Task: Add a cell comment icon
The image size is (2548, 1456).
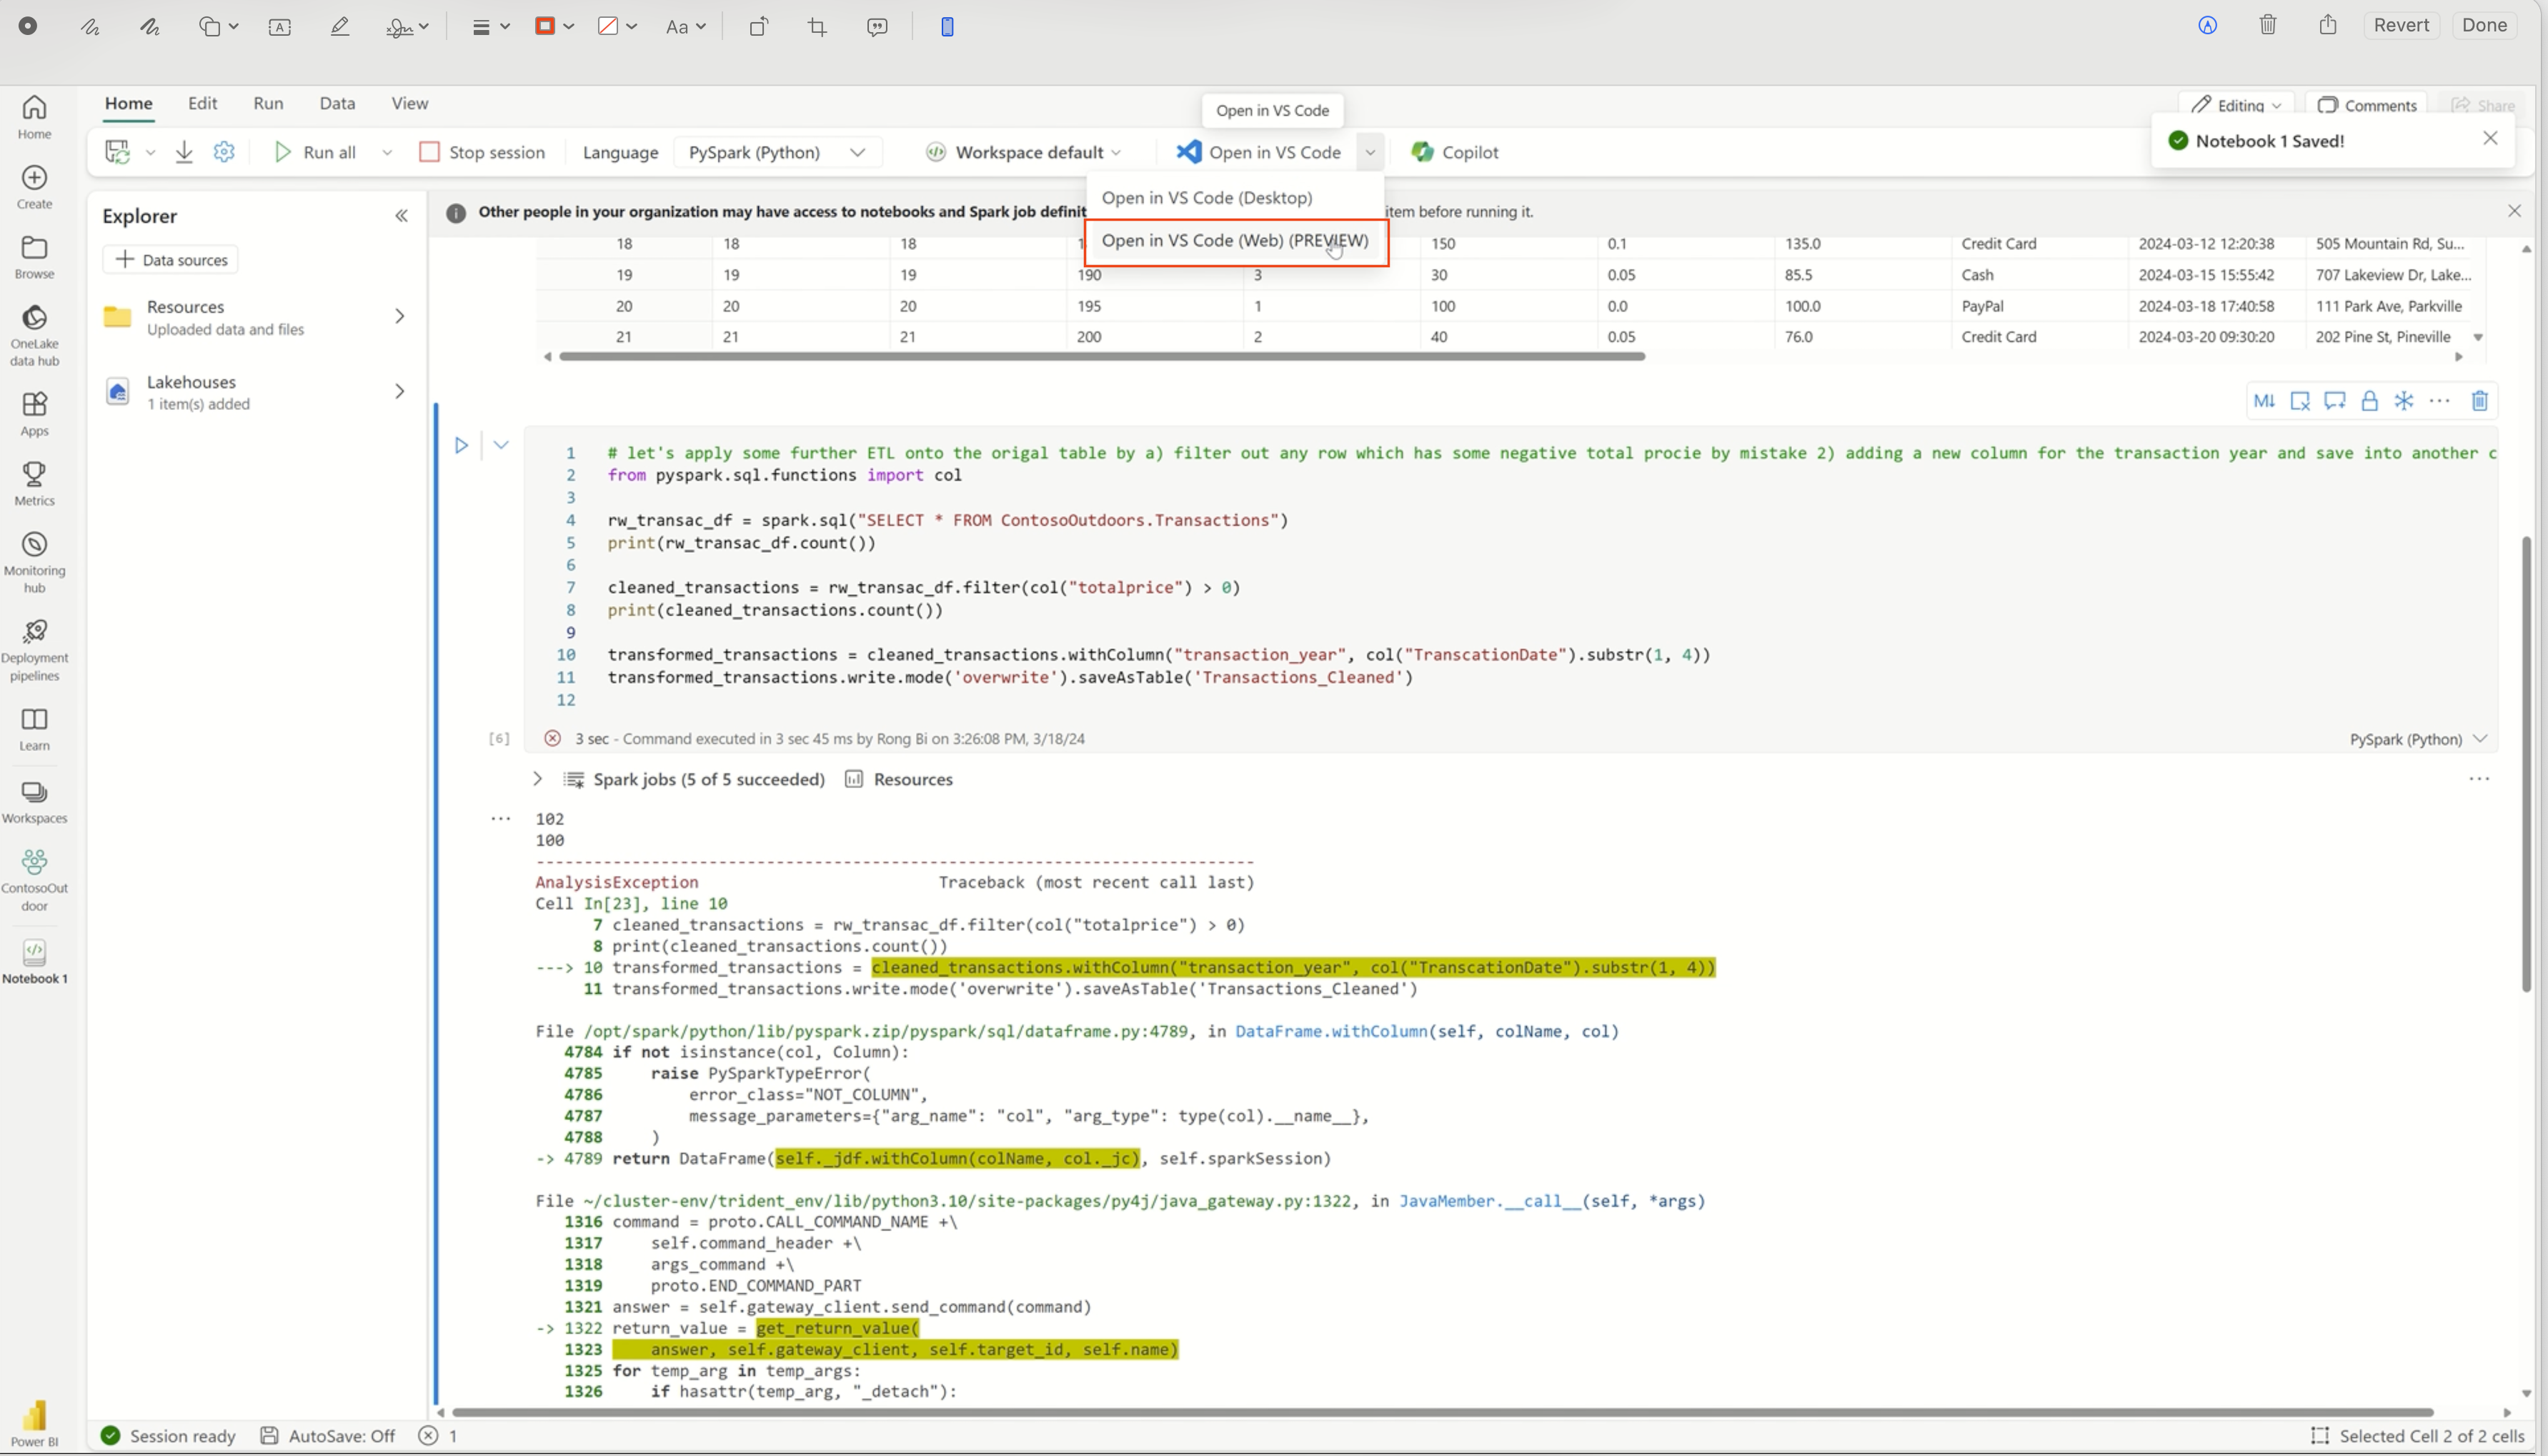Action: pyautogui.click(x=2334, y=401)
